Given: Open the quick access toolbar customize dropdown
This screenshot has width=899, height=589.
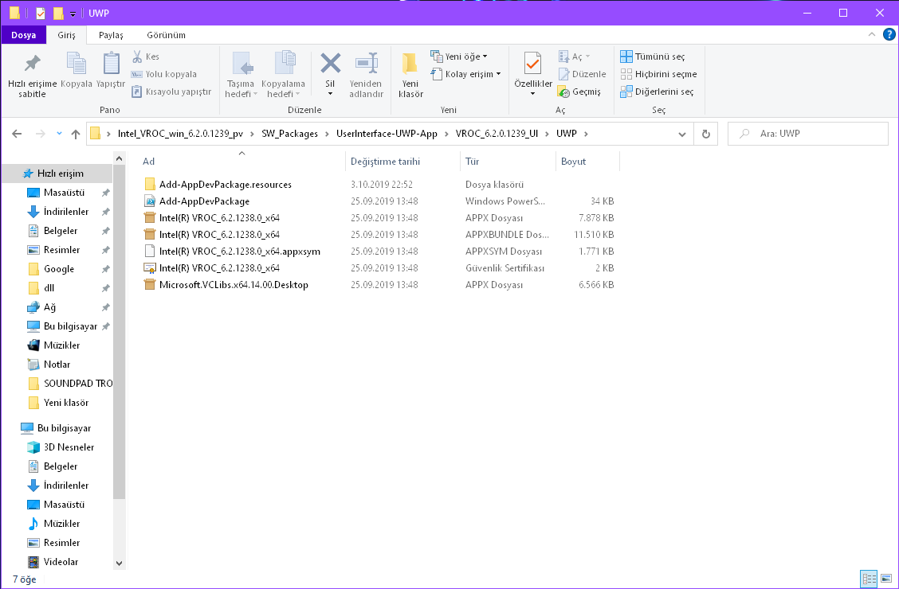Looking at the screenshot, I should (73, 14).
